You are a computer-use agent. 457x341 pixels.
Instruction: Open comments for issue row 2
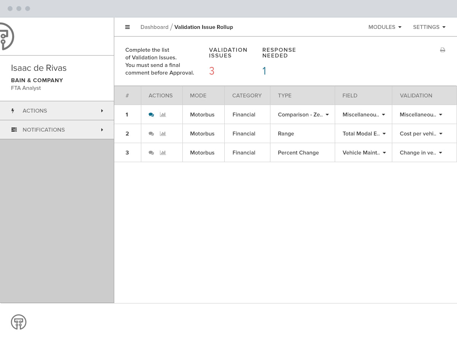pos(151,134)
